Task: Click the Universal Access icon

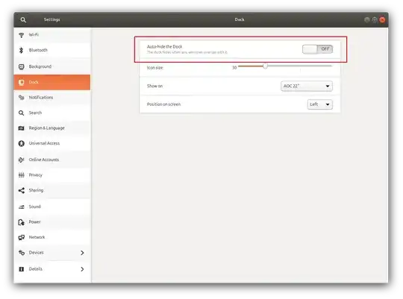Action: pyautogui.click(x=22, y=143)
